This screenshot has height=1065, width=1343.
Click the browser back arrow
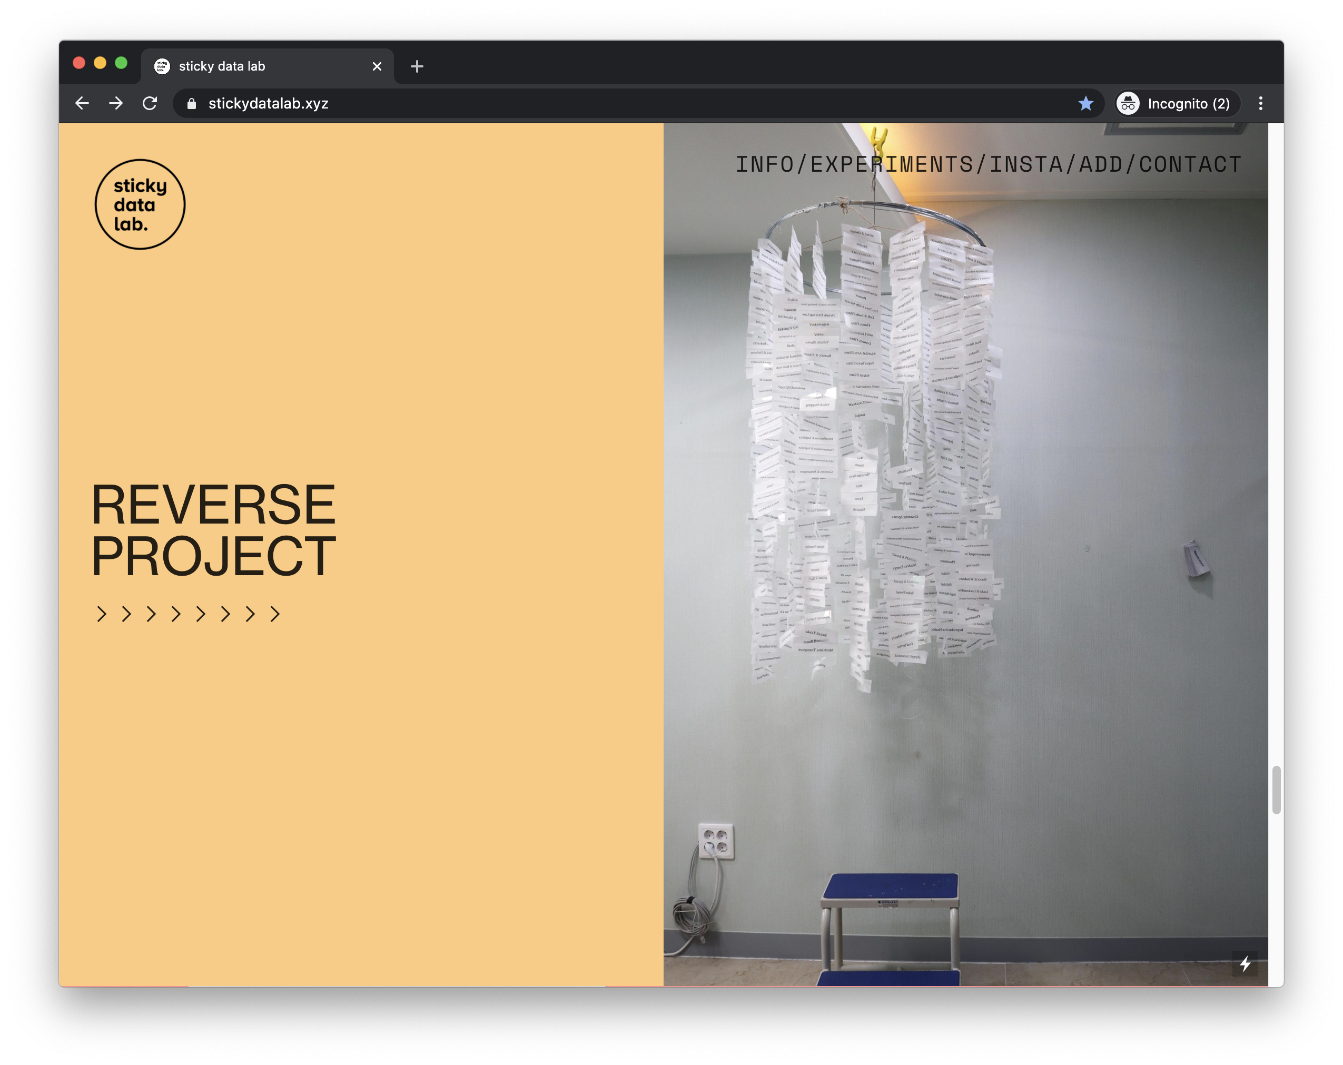click(82, 103)
